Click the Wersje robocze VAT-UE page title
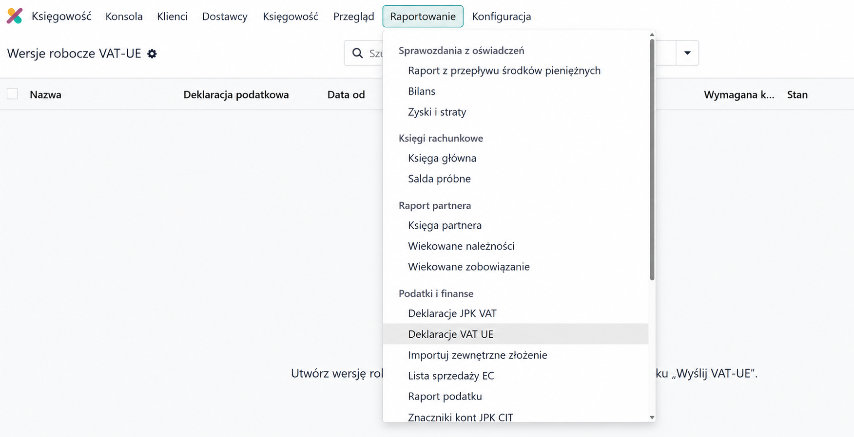This screenshot has width=854, height=437. click(74, 54)
